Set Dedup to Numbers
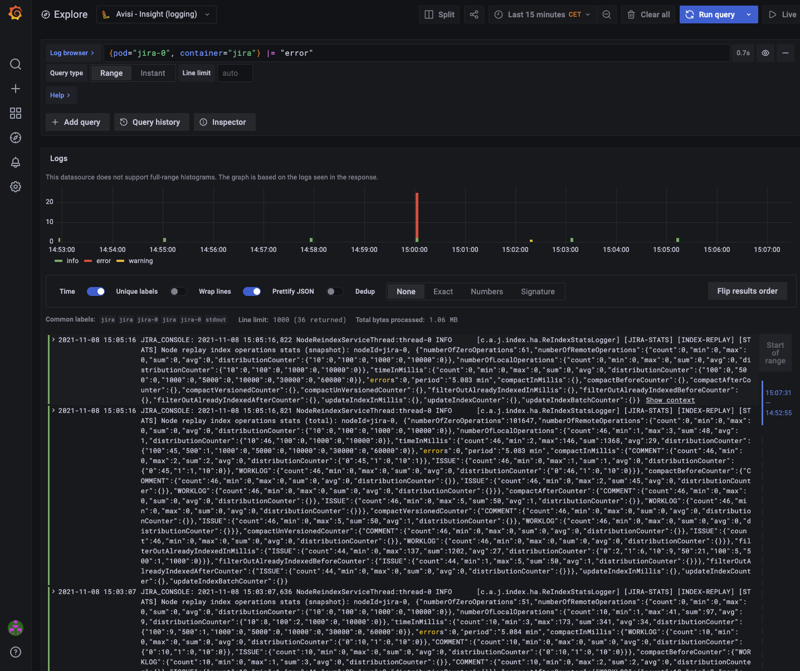Screen dimensions: 800x671 coord(487,291)
